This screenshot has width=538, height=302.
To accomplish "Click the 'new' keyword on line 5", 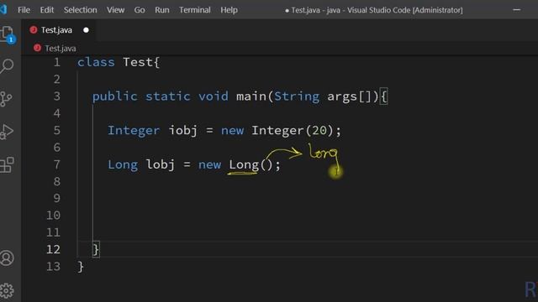I will 232,131.
